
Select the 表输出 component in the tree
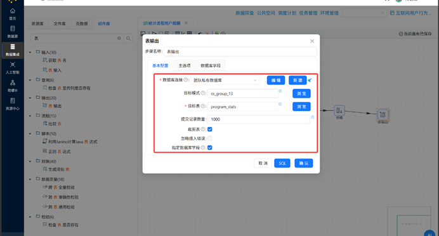[x=52, y=106]
